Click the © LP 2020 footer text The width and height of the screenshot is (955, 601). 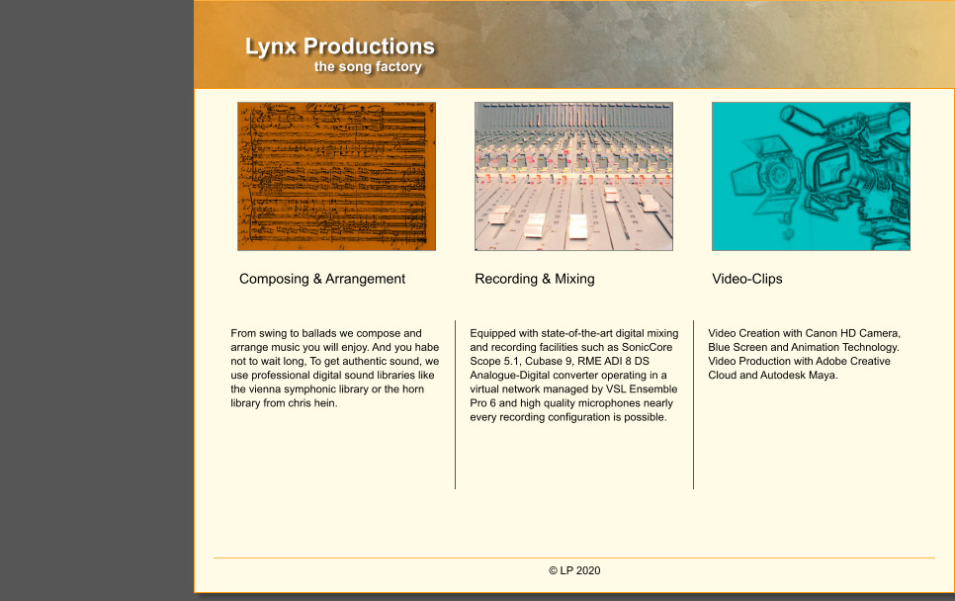[x=573, y=570]
